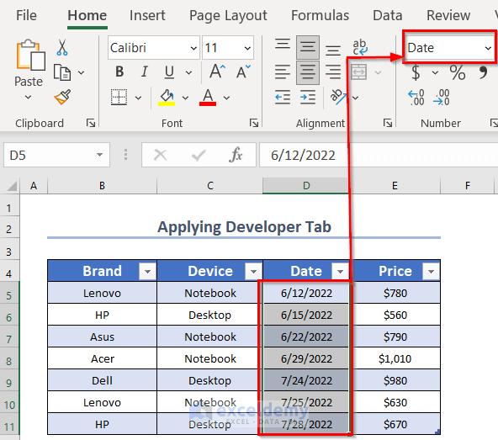Click the Wrap Text icon
The width and height of the screenshot is (498, 440).
coord(360,47)
